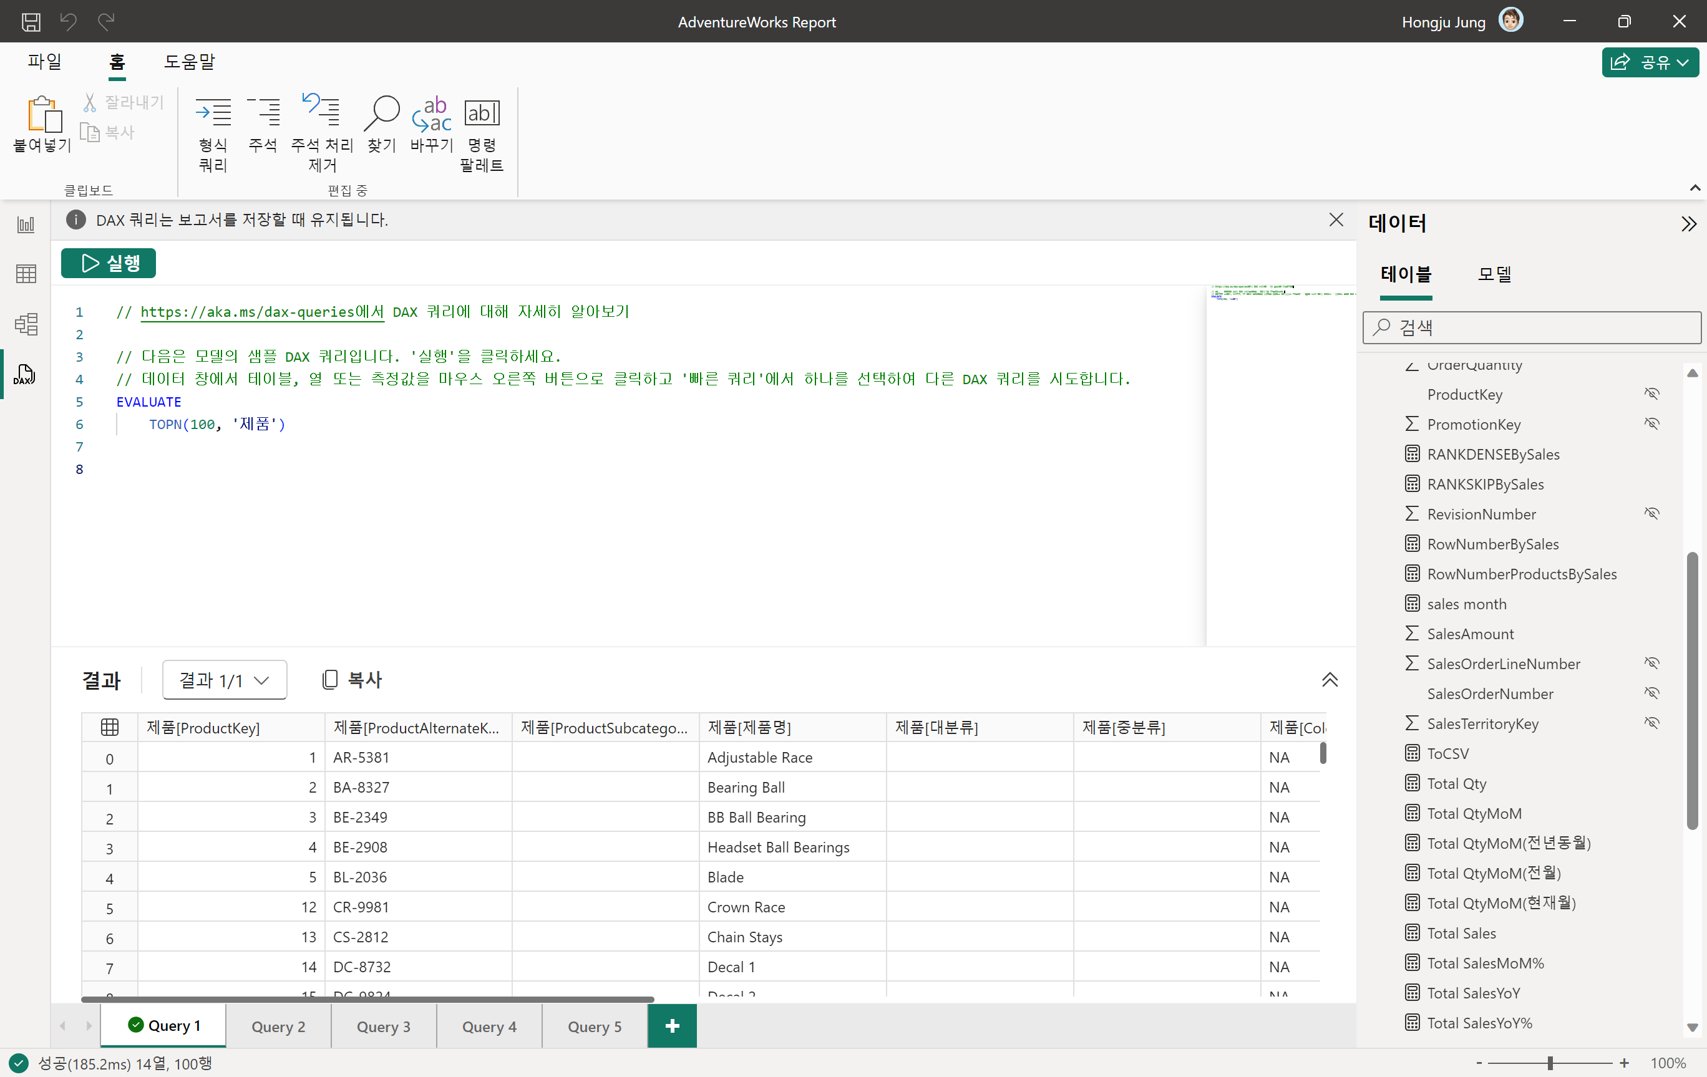Toggle hidden eye icon for RevisionNumber
This screenshot has width=1707, height=1077.
pos(1651,514)
